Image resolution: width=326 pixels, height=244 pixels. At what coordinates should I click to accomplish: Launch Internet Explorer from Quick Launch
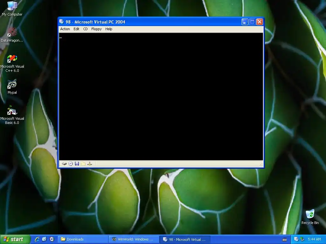coord(37,239)
